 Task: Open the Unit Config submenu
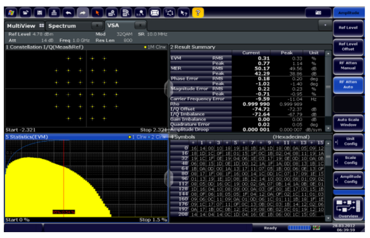click(348, 141)
